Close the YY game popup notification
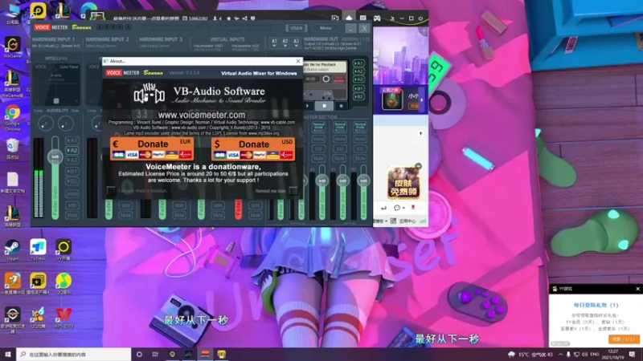The image size is (643, 361). click(637, 289)
